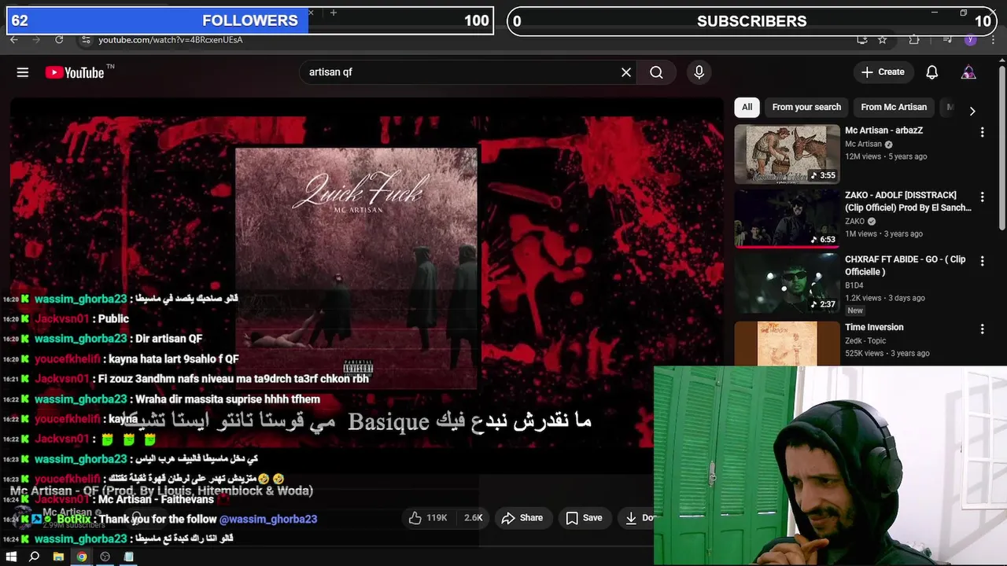Open CHXRAF FT ABIDE - GO thumbnail

pos(787,283)
